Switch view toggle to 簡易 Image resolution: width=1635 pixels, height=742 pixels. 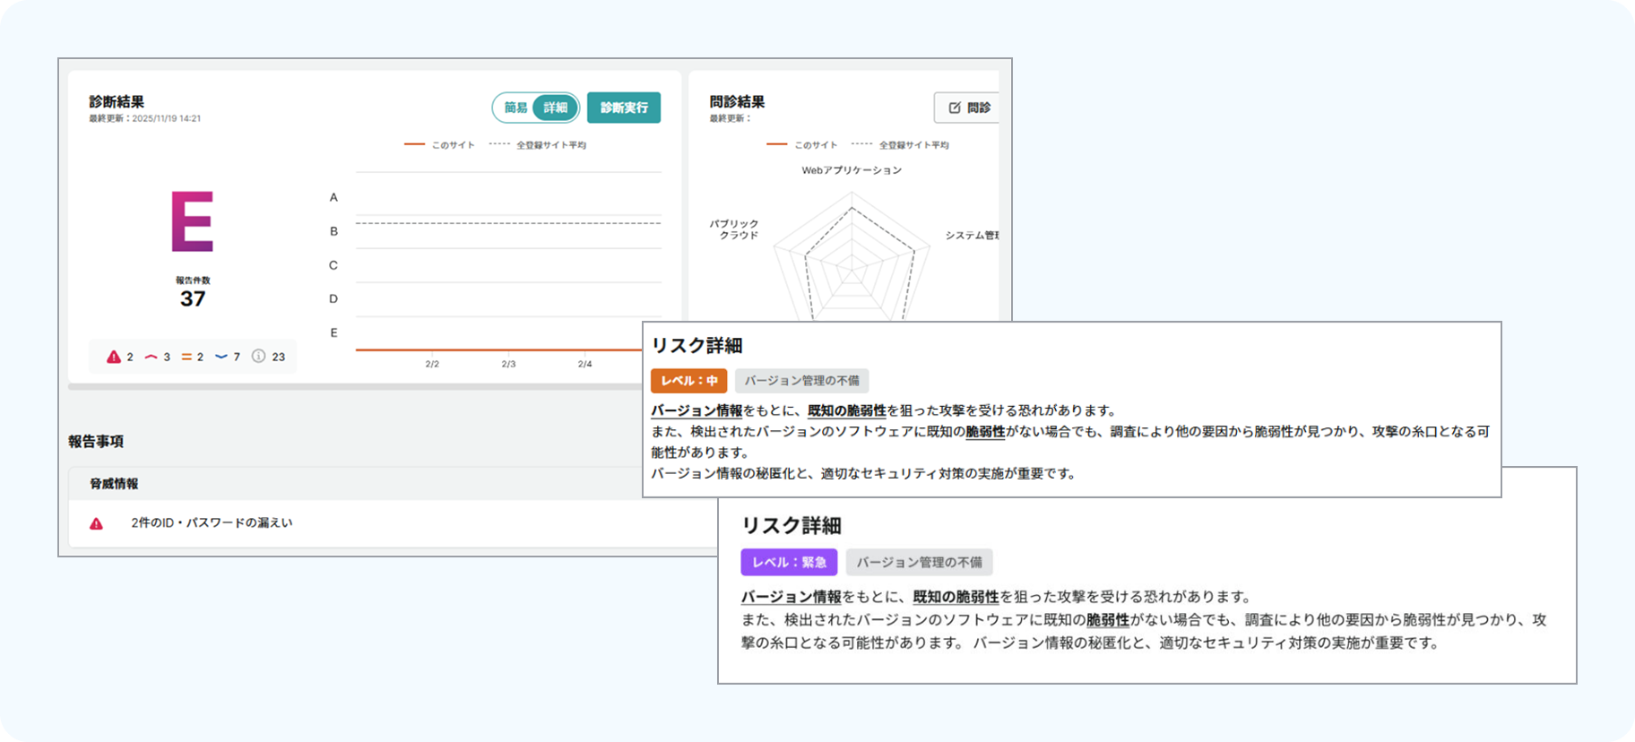pos(515,108)
